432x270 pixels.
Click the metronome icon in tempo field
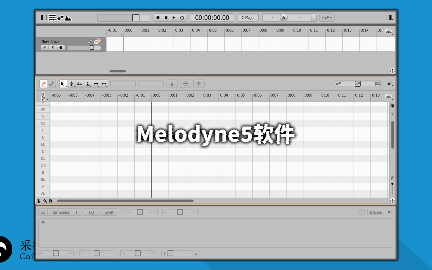coord(284,17)
